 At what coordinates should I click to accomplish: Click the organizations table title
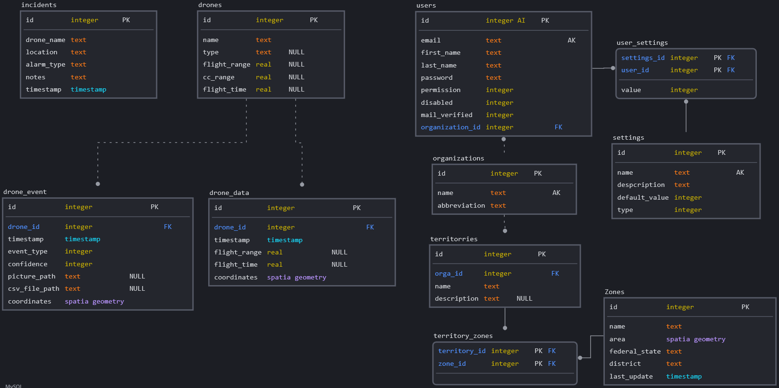pos(458,159)
